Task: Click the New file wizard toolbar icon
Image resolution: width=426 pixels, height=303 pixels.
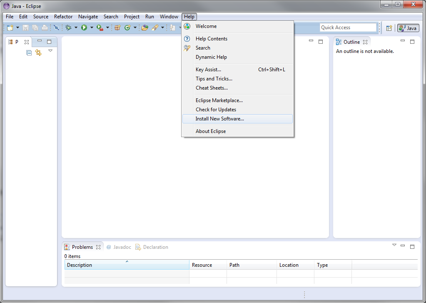Action: pos(10,28)
